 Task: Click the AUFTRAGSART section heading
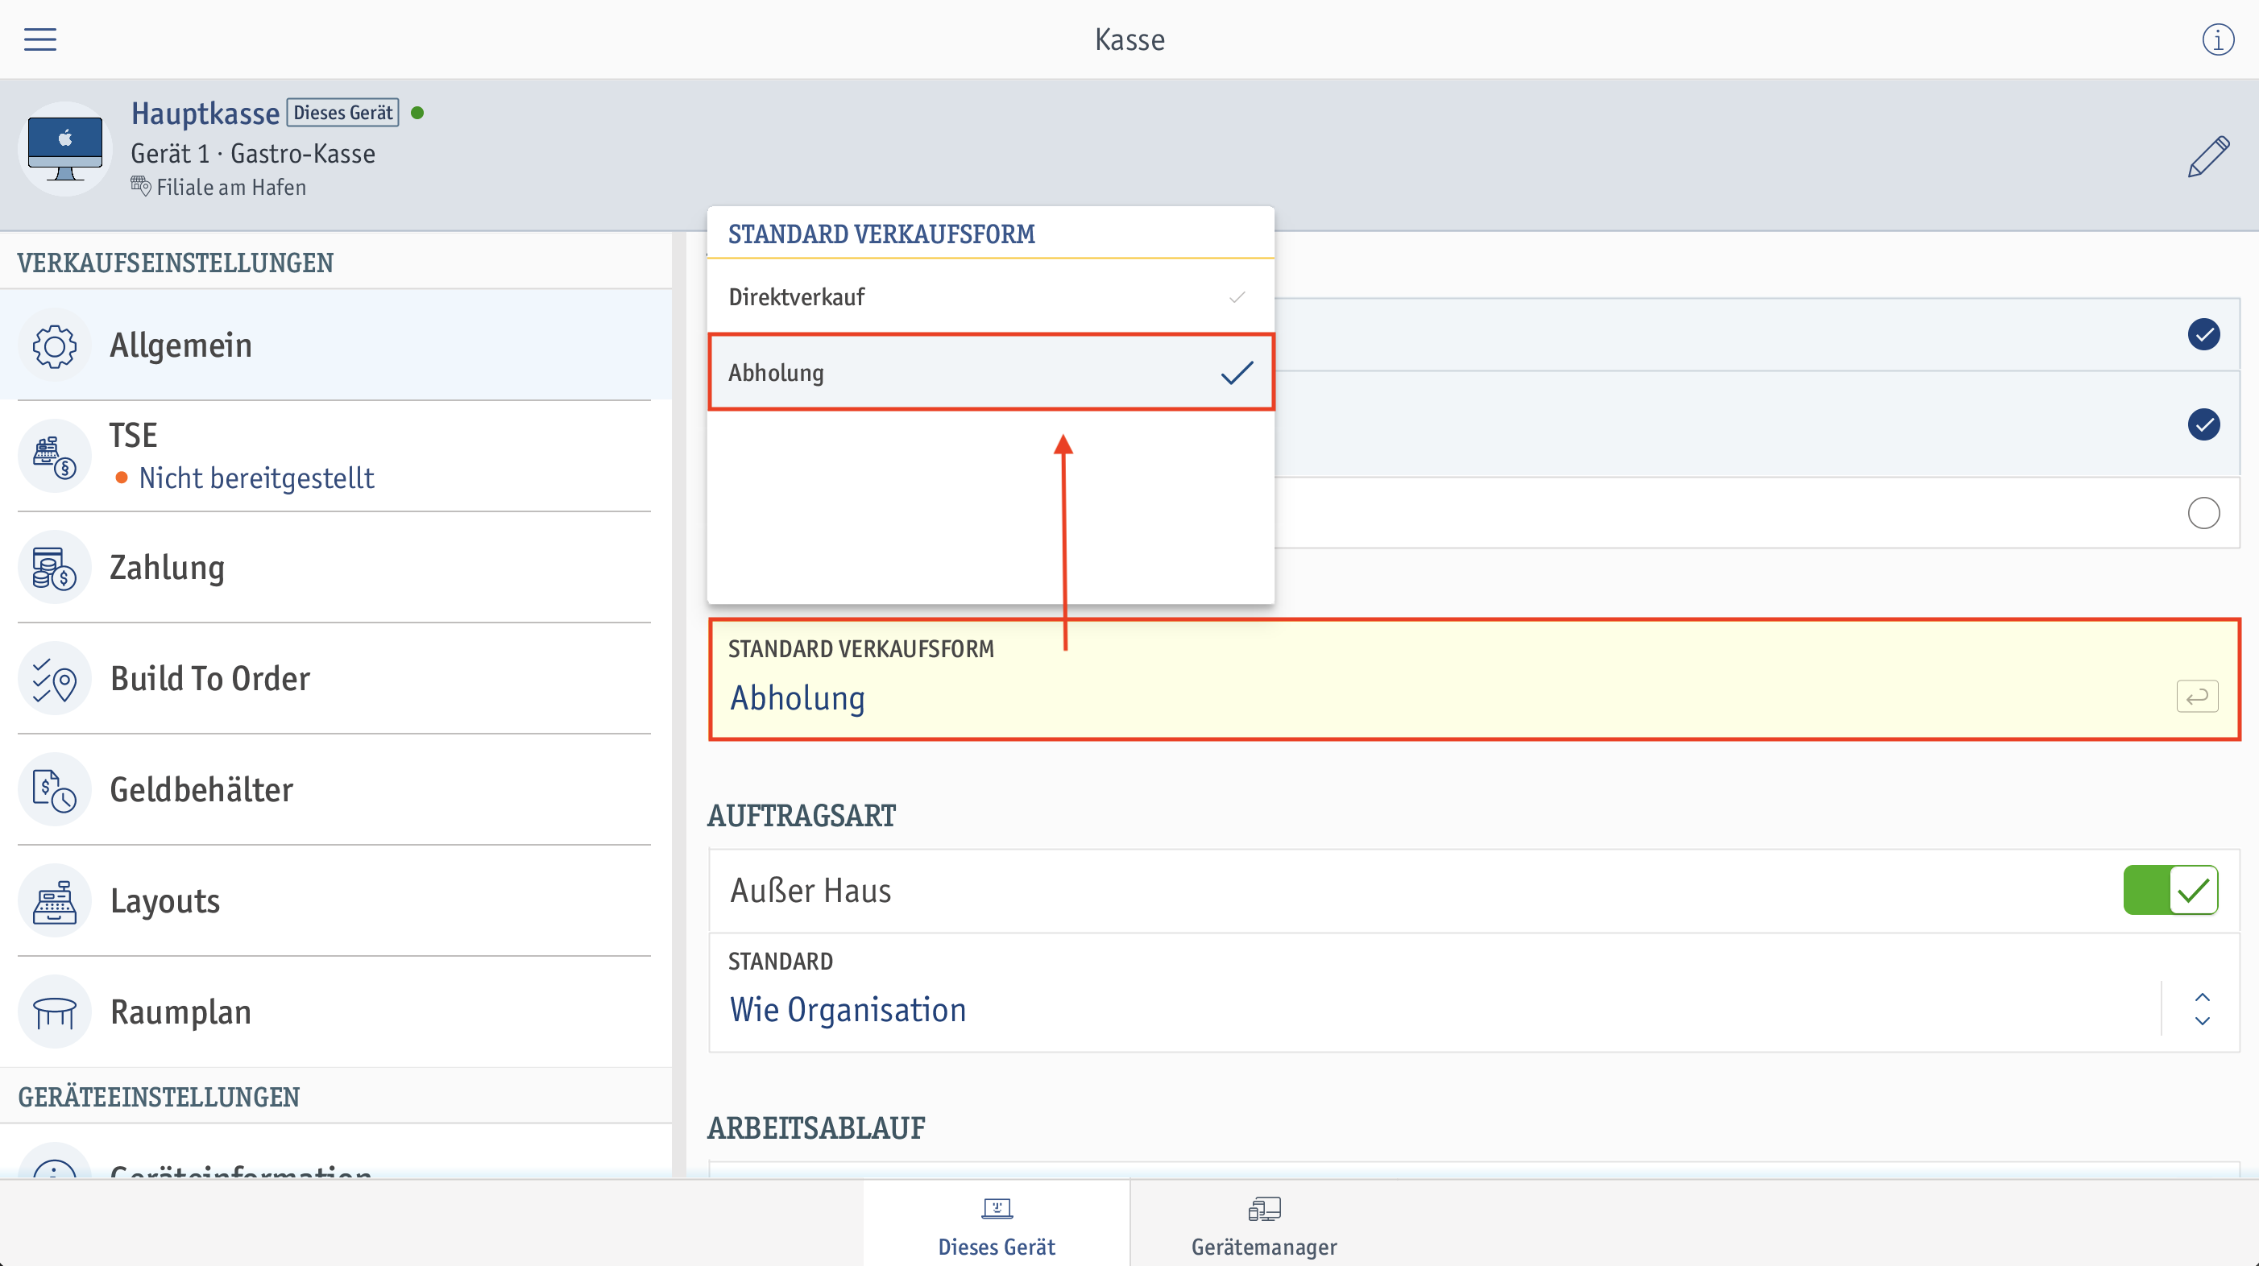802,815
